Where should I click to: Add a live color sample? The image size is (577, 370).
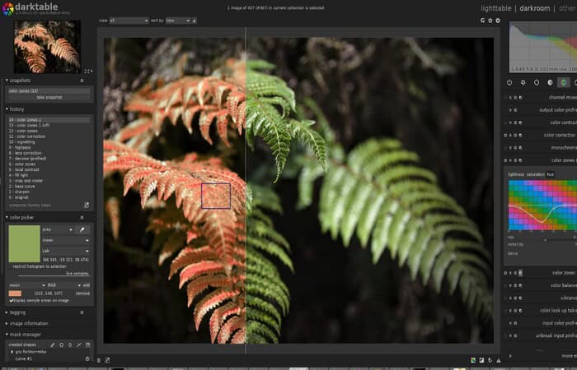tap(87, 285)
